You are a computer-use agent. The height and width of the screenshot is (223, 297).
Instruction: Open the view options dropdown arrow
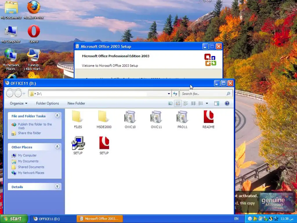(x=207, y=103)
